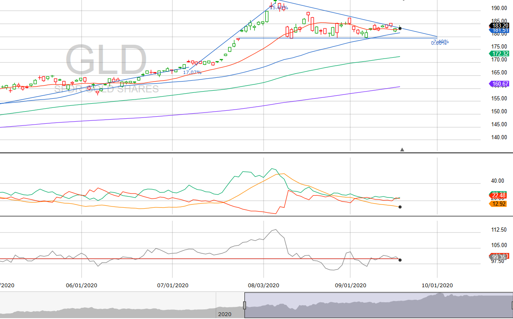Click the 112.50 oscillator axis label
This screenshot has height=319, width=513.
click(499, 230)
